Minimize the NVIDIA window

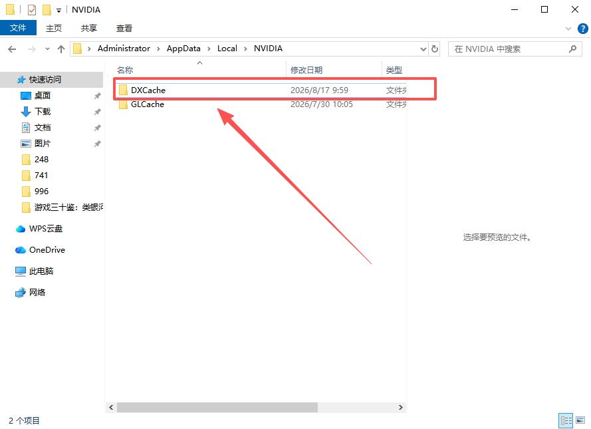[515, 9]
